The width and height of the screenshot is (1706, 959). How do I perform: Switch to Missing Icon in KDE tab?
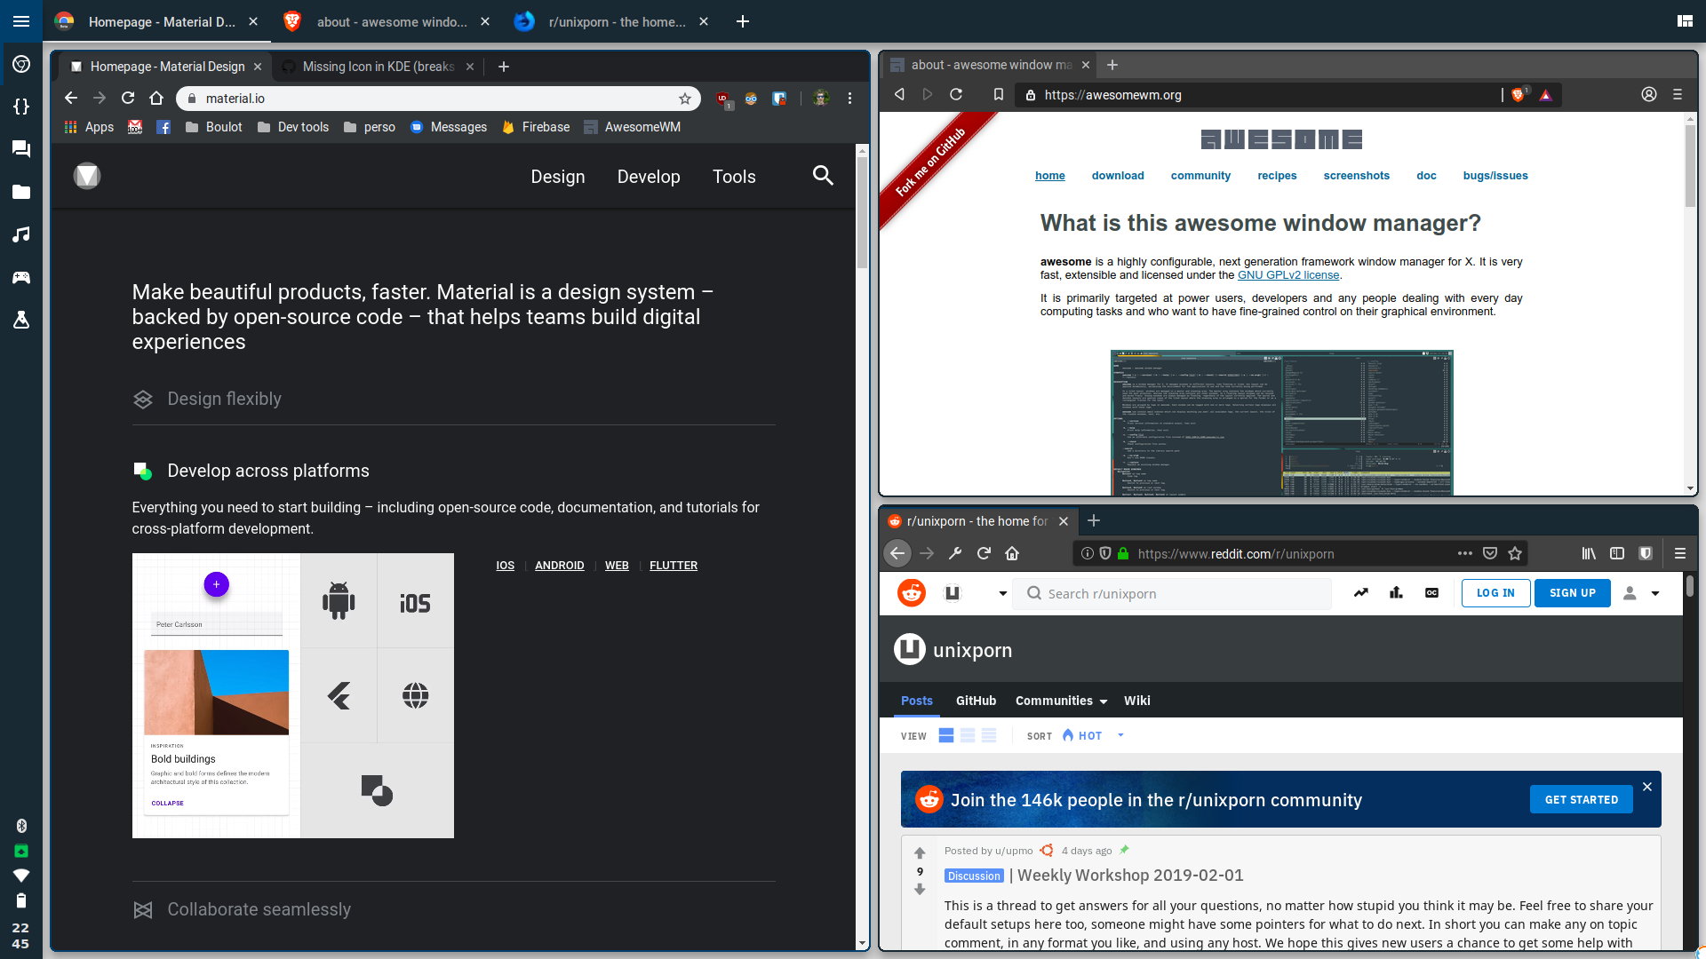pos(378,67)
